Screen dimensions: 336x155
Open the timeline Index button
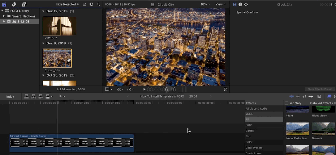coord(10,97)
